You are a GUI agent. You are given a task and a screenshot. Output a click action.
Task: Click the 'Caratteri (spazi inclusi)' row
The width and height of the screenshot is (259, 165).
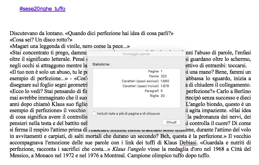pos(136,86)
